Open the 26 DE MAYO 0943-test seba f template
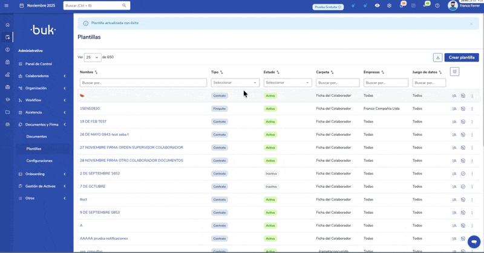This screenshot has width=484, height=253. (104, 135)
